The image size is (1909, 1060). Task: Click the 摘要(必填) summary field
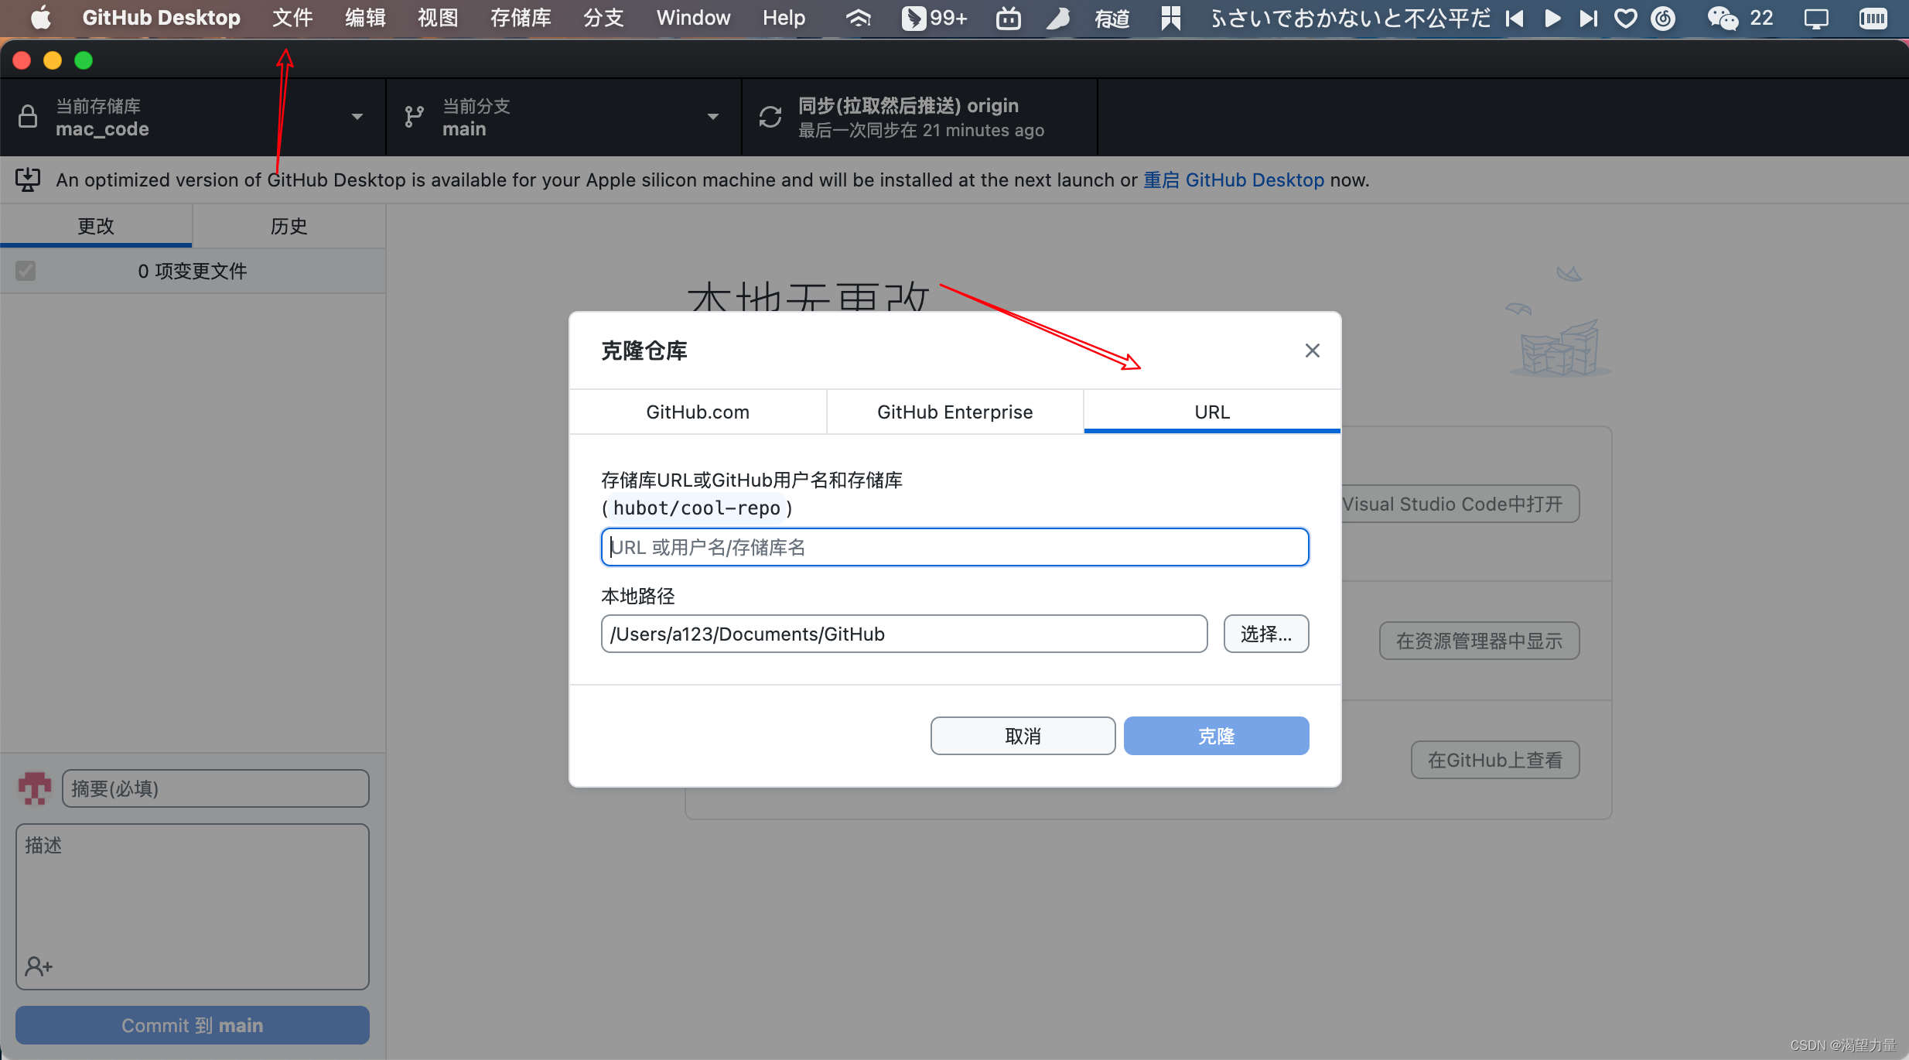(x=216, y=788)
